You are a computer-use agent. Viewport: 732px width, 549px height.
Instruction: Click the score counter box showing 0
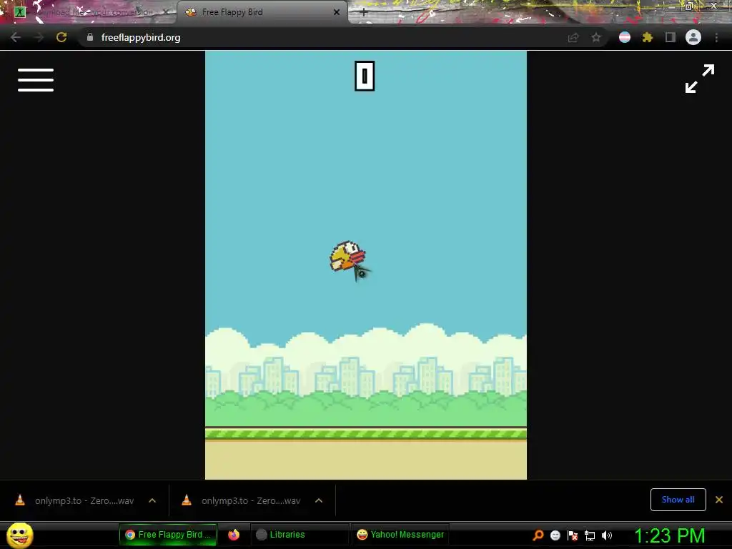365,76
